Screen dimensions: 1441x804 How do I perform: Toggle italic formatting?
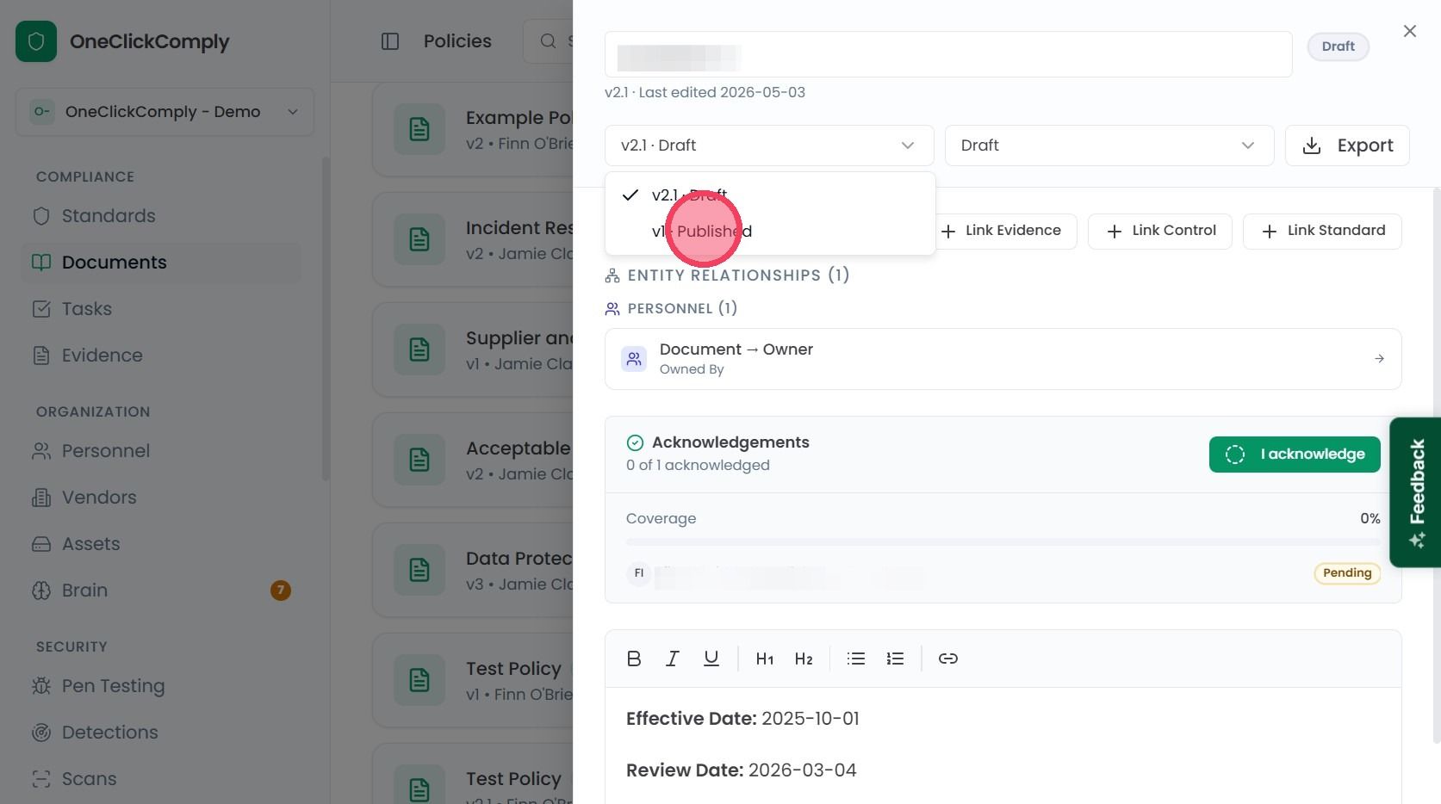(x=673, y=659)
